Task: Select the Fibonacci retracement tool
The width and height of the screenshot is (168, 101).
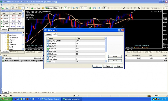Action: [x=128, y=8]
